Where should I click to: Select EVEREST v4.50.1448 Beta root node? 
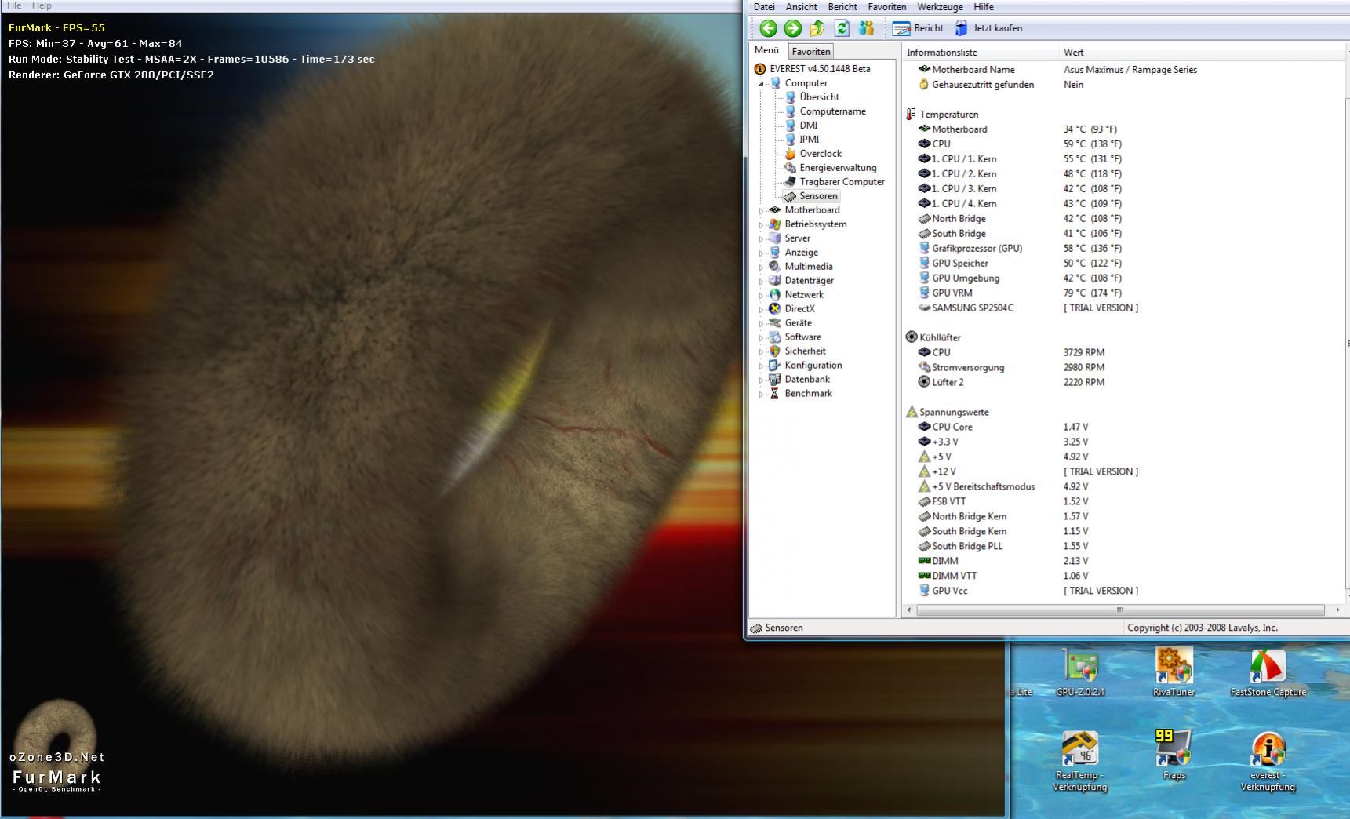pos(820,69)
